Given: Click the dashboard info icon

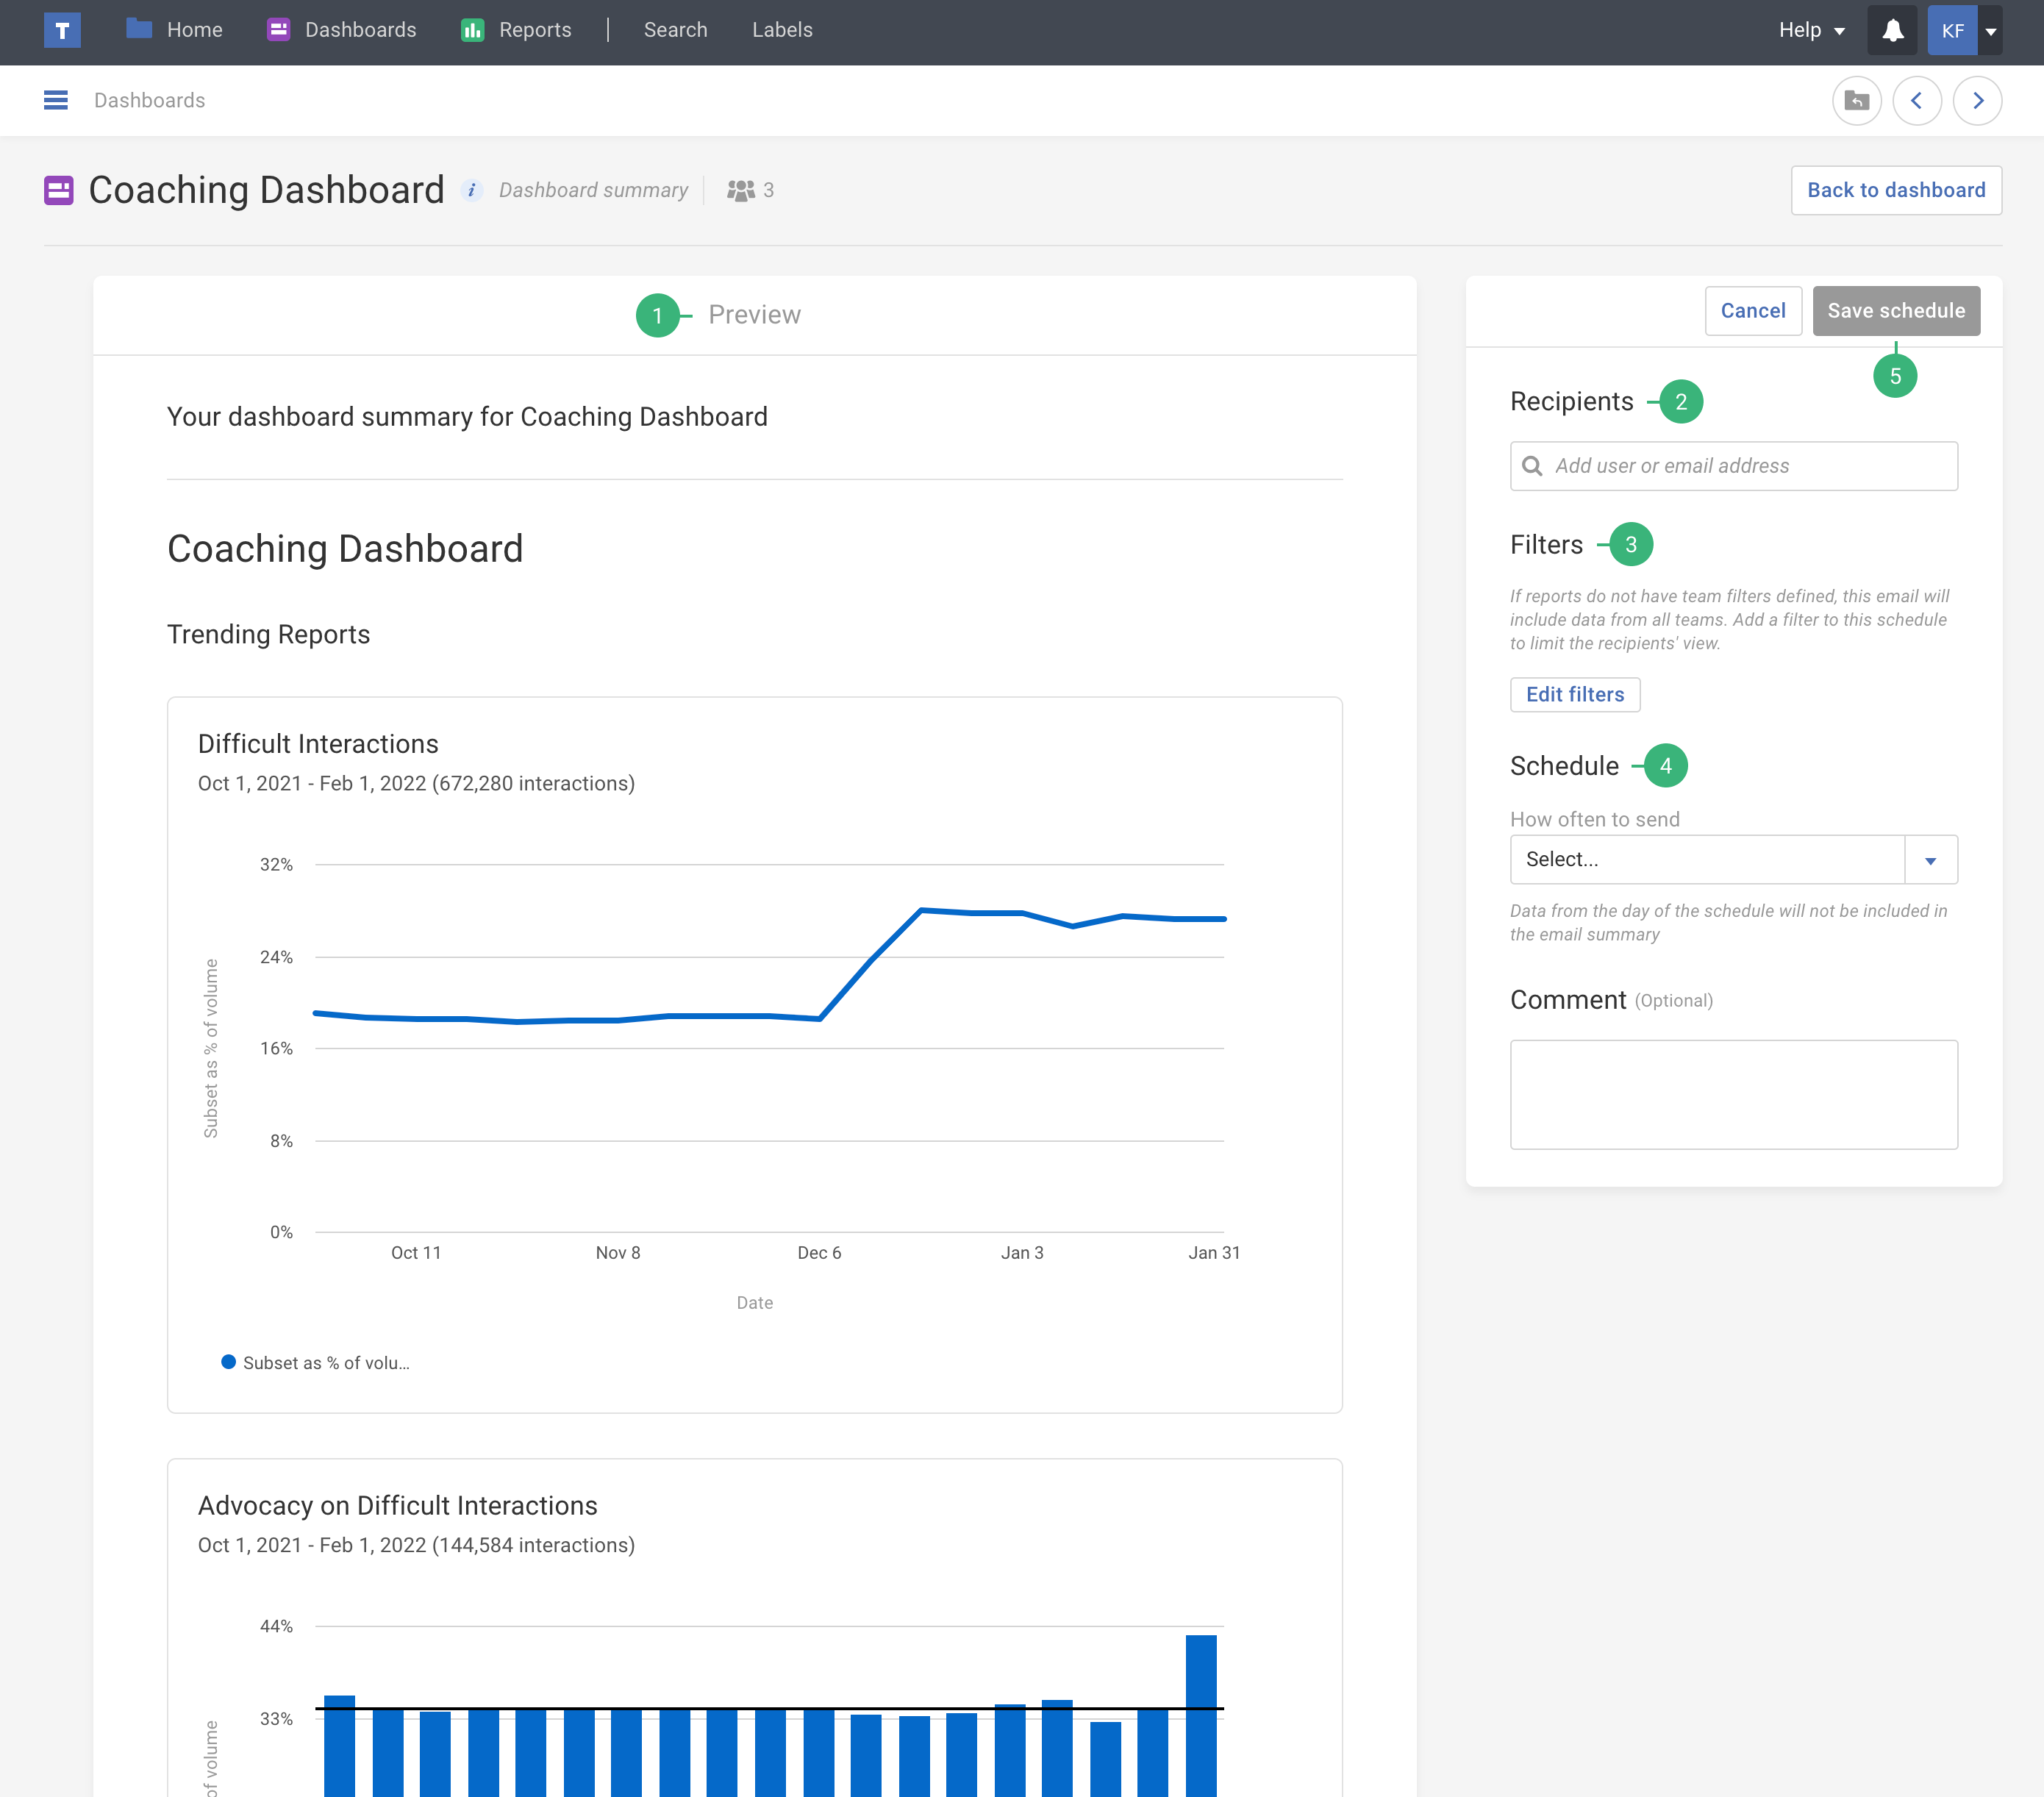Looking at the screenshot, I should click(471, 190).
